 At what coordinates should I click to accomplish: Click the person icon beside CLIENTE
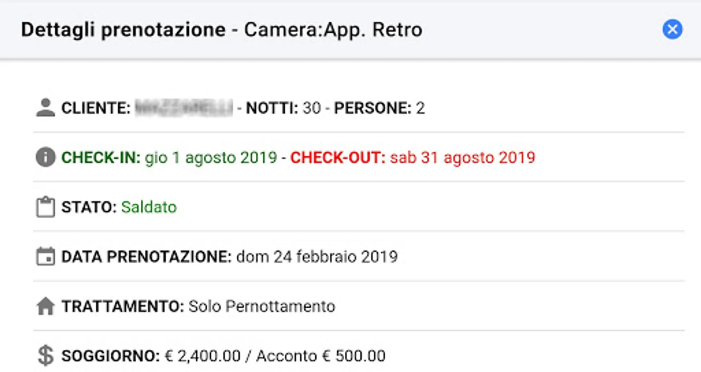46,108
